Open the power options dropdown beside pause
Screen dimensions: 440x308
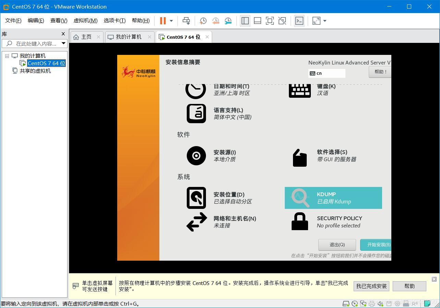[x=171, y=21]
